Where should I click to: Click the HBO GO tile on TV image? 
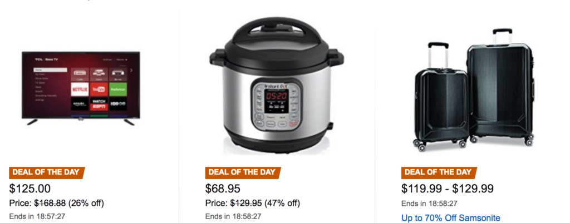coord(118,104)
